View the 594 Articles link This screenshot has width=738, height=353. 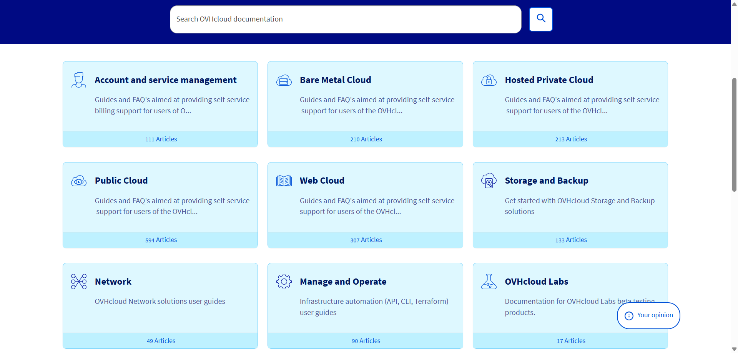point(161,240)
